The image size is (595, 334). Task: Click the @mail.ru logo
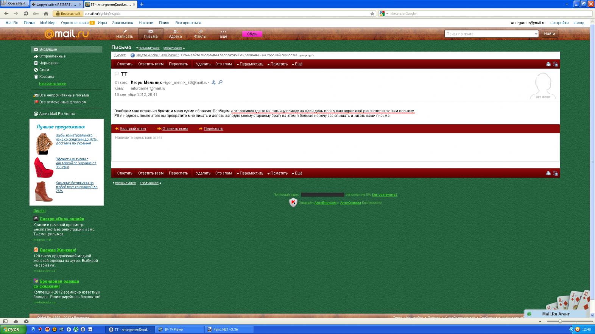tap(67, 34)
